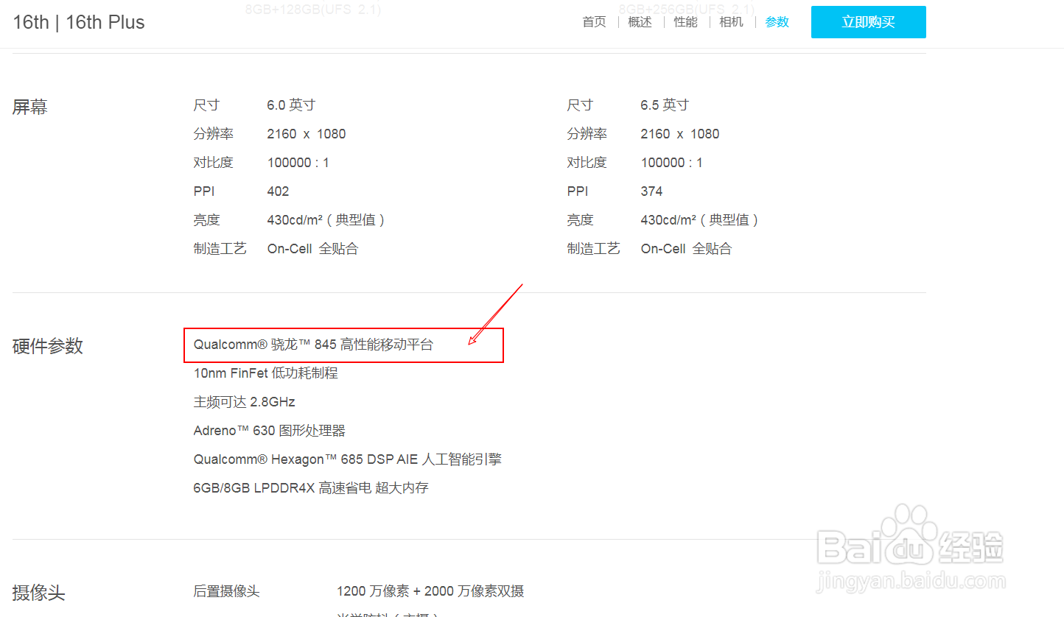Click the 6.0 英寸 size value
The height and width of the screenshot is (617, 1064).
point(291,105)
